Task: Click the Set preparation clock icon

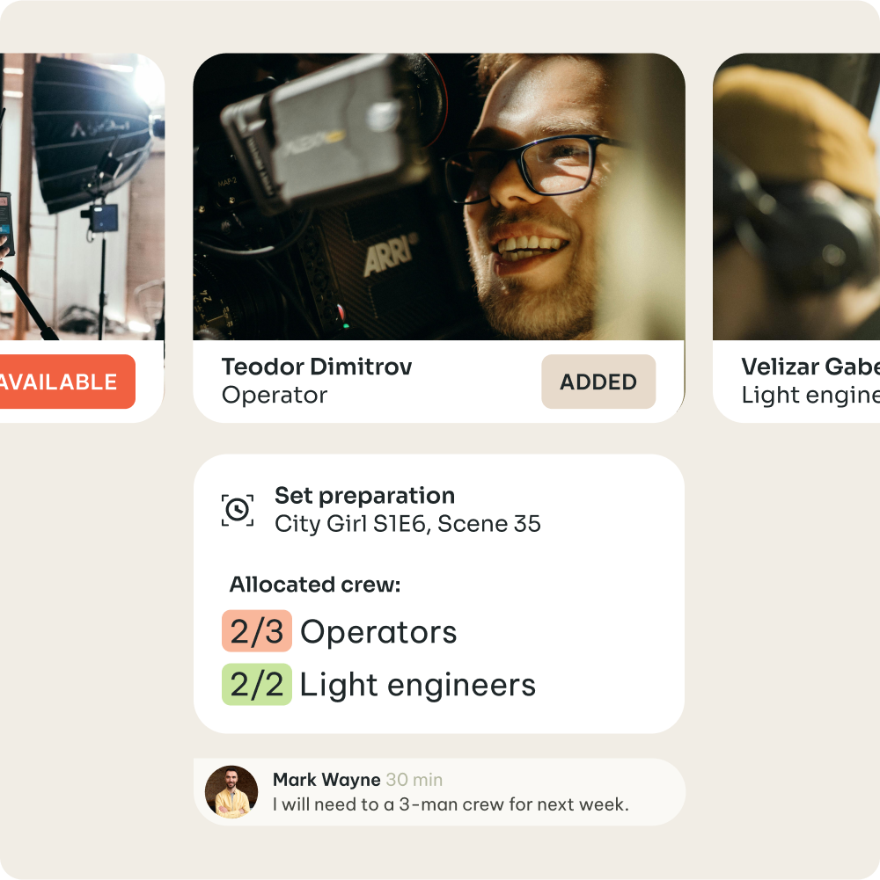Action: click(x=237, y=510)
